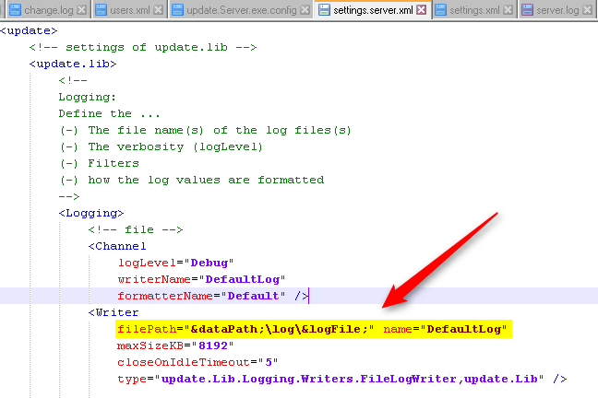Click the formatterName attribute name
This screenshot has height=398, width=598.
pyautogui.click(x=165, y=296)
